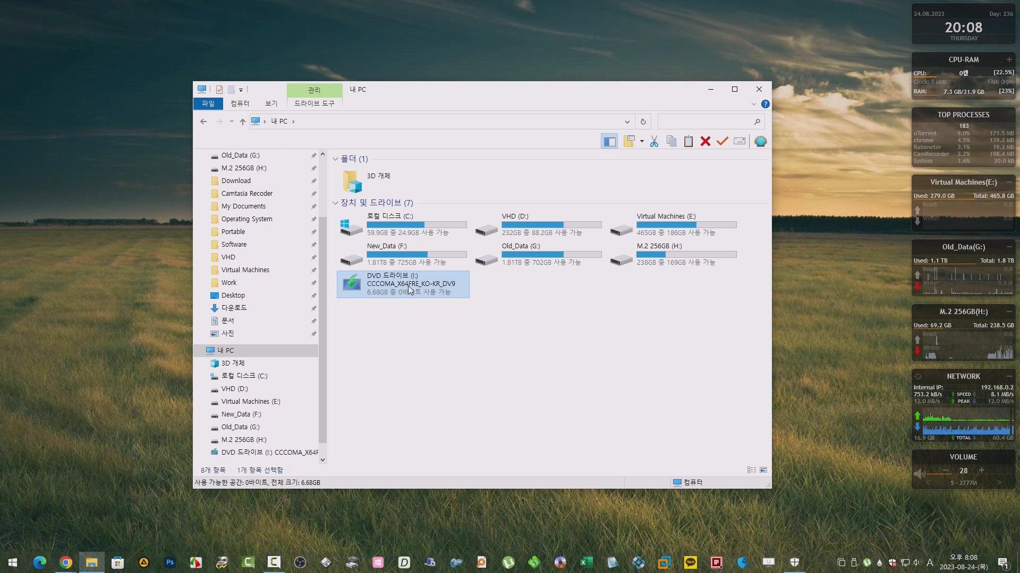Screen dimensions: 1020x573
Task: Open Software folder in sidebar
Action: [234, 245]
